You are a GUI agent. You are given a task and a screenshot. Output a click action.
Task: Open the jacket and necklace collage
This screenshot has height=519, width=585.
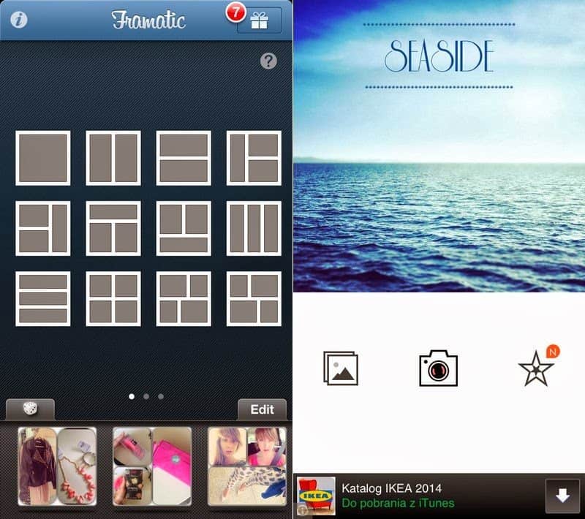[x=57, y=466]
